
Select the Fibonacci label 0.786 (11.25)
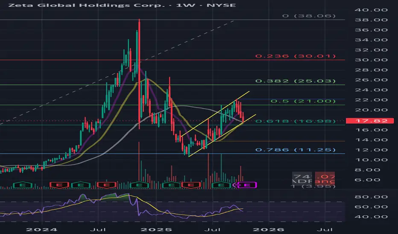tap(296, 150)
